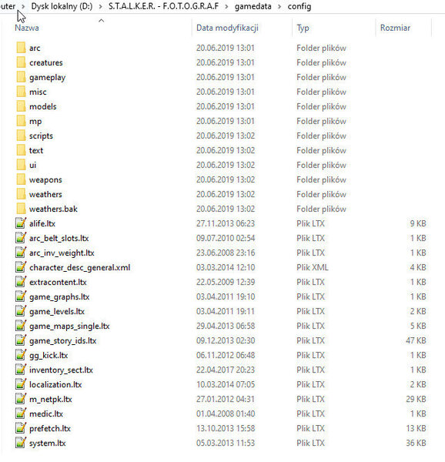Sort by Nazwa column header
Viewport: 445px width, 462px height.
(x=27, y=28)
